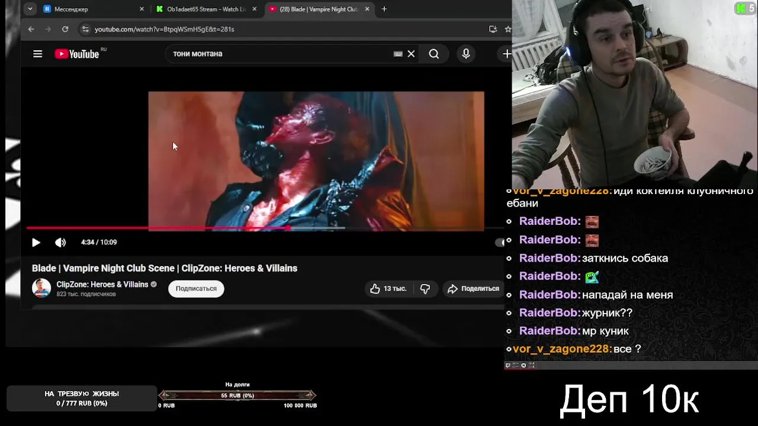The width and height of the screenshot is (758, 426).
Task: Close the Blade YouTube tab
Action: point(367,9)
